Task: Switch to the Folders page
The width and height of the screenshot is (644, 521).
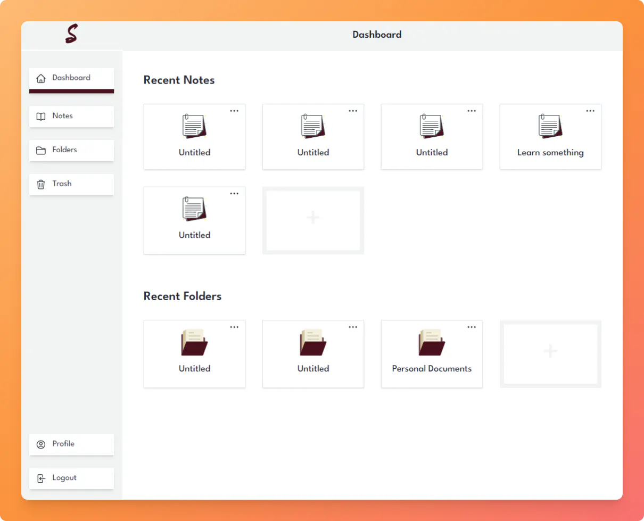Action: 71,150
